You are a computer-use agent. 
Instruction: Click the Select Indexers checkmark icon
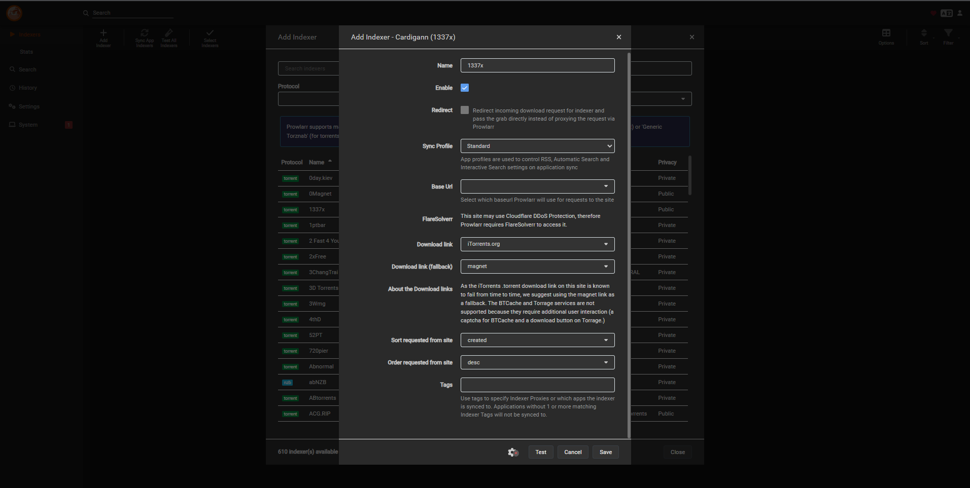[210, 37]
